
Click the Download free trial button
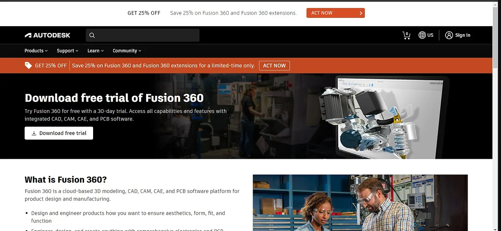[x=59, y=133]
